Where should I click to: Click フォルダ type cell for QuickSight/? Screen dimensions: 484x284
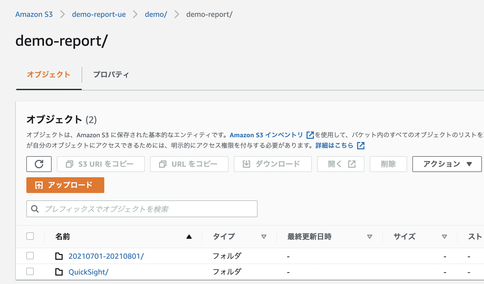click(227, 272)
